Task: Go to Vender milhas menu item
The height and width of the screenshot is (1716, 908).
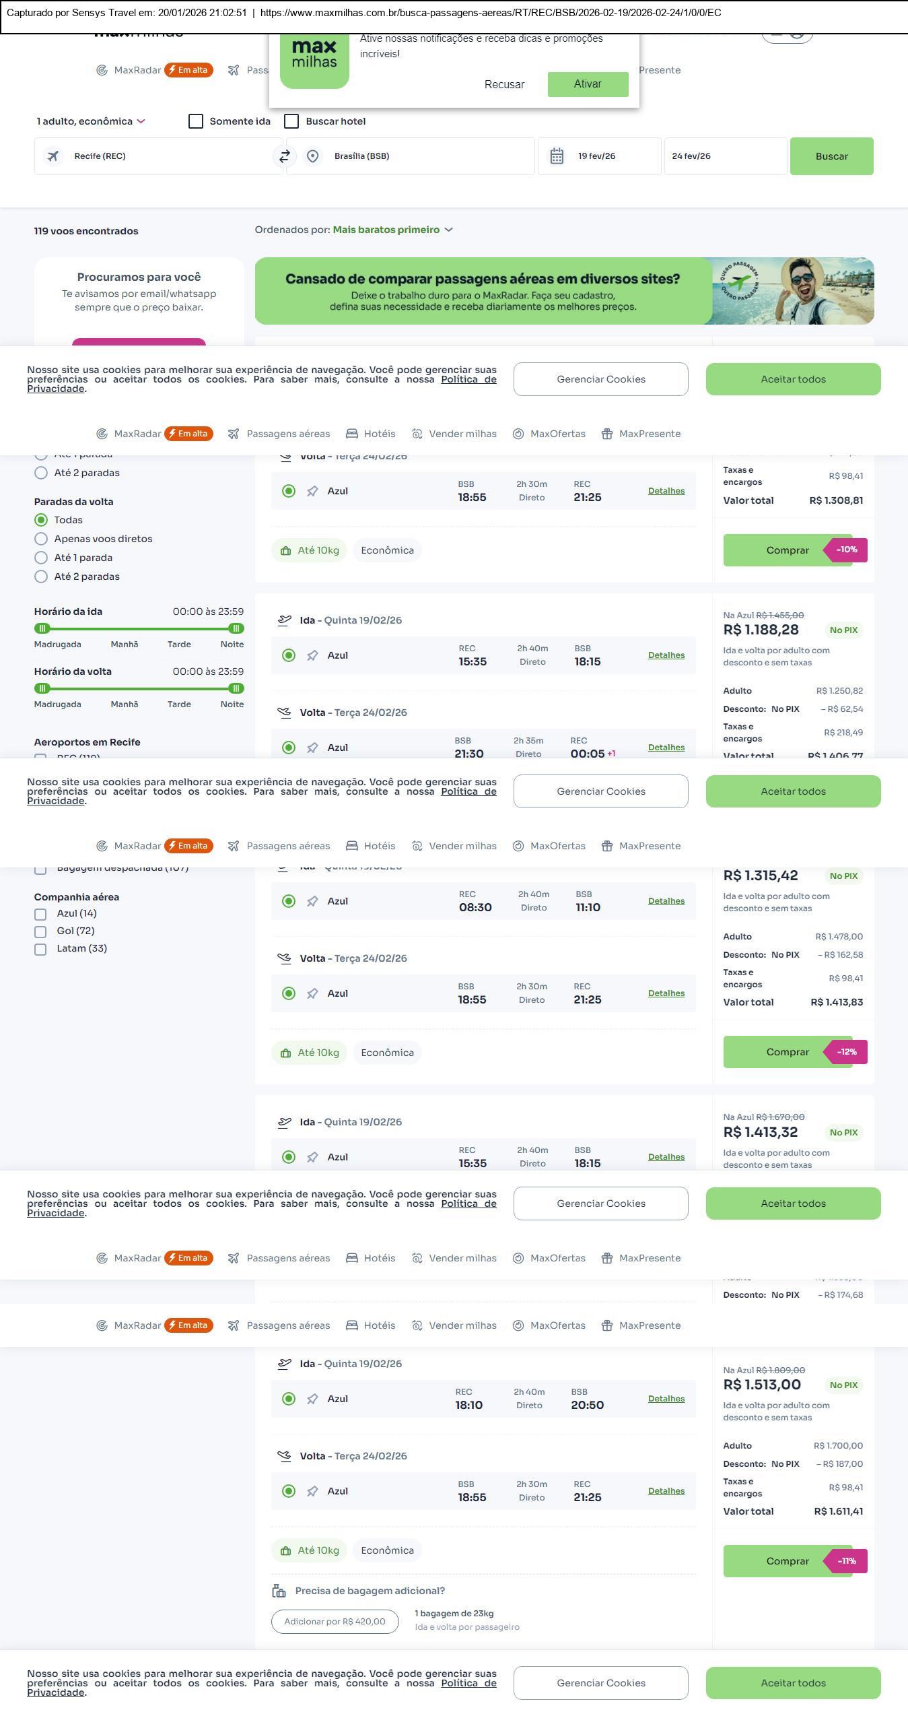Action: click(x=454, y=434)
